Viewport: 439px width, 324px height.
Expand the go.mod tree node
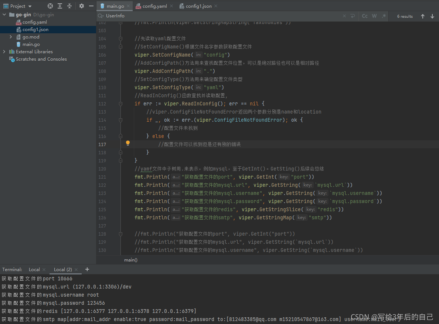click(x=11, y=37)
